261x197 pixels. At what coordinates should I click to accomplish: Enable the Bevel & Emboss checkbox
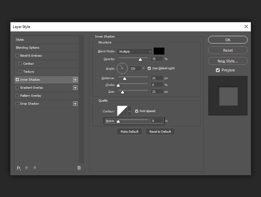point(17,56)
